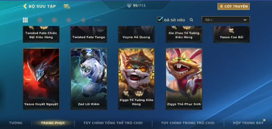
Task: Open more filters via three dots
Action: [x=98, y=20]
